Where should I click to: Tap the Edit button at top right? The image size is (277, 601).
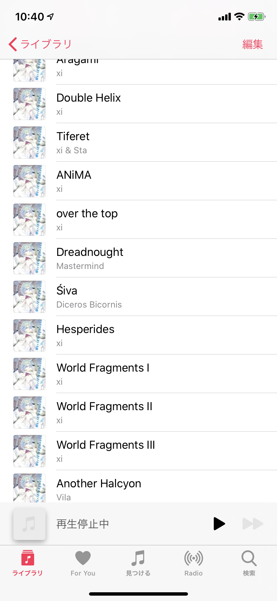pos(253,44)
